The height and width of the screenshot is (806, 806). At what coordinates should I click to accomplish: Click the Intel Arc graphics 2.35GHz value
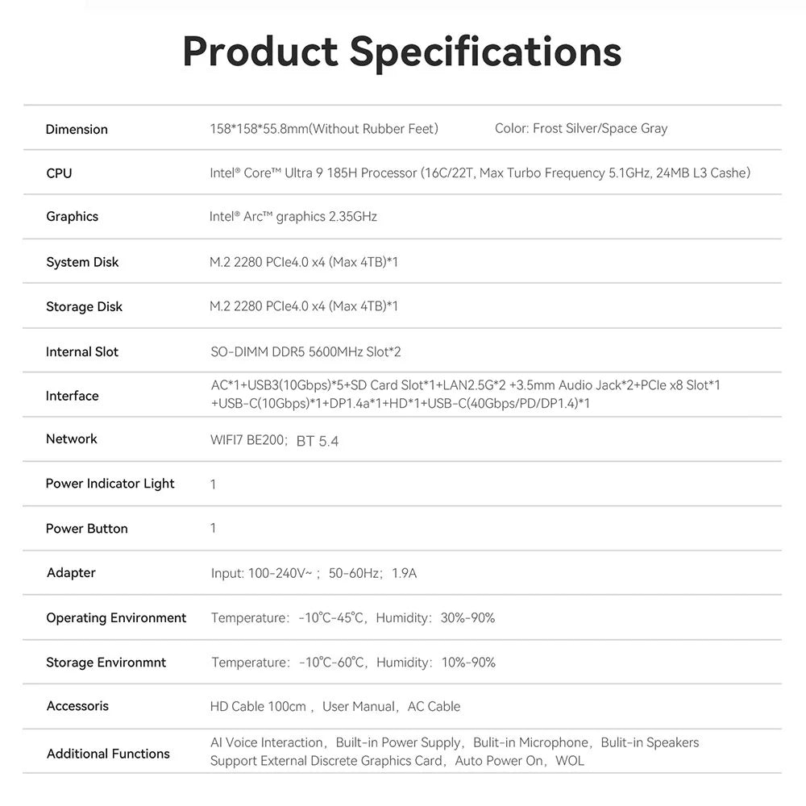click(x=293, y=216)
